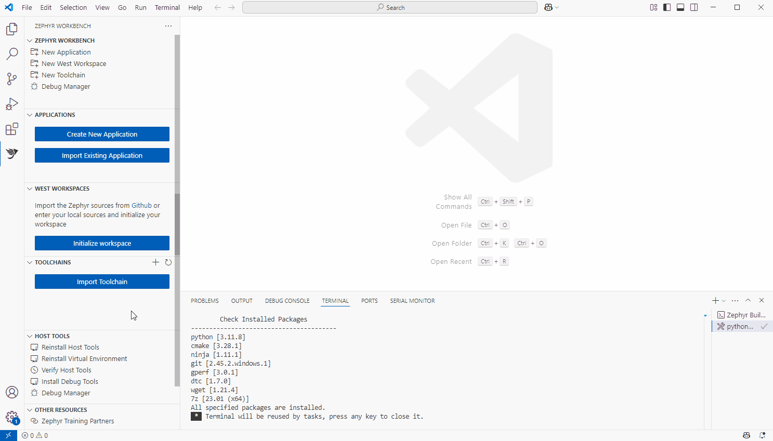Open the Run menu

(140, 7)
